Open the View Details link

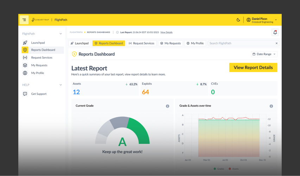coord(167,32)
